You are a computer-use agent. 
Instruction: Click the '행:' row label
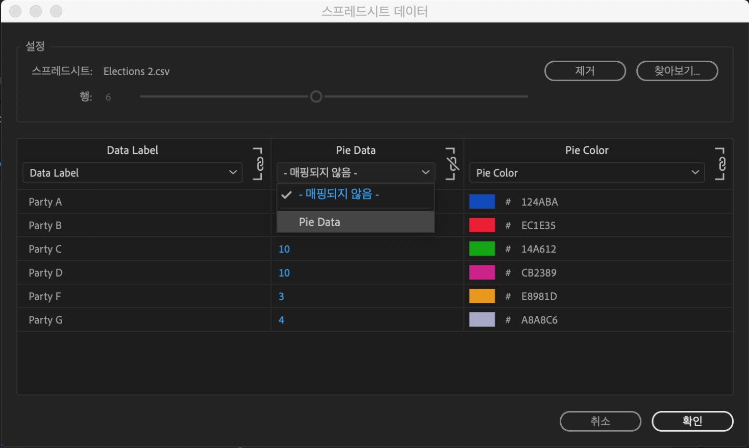tap(86, 96)
